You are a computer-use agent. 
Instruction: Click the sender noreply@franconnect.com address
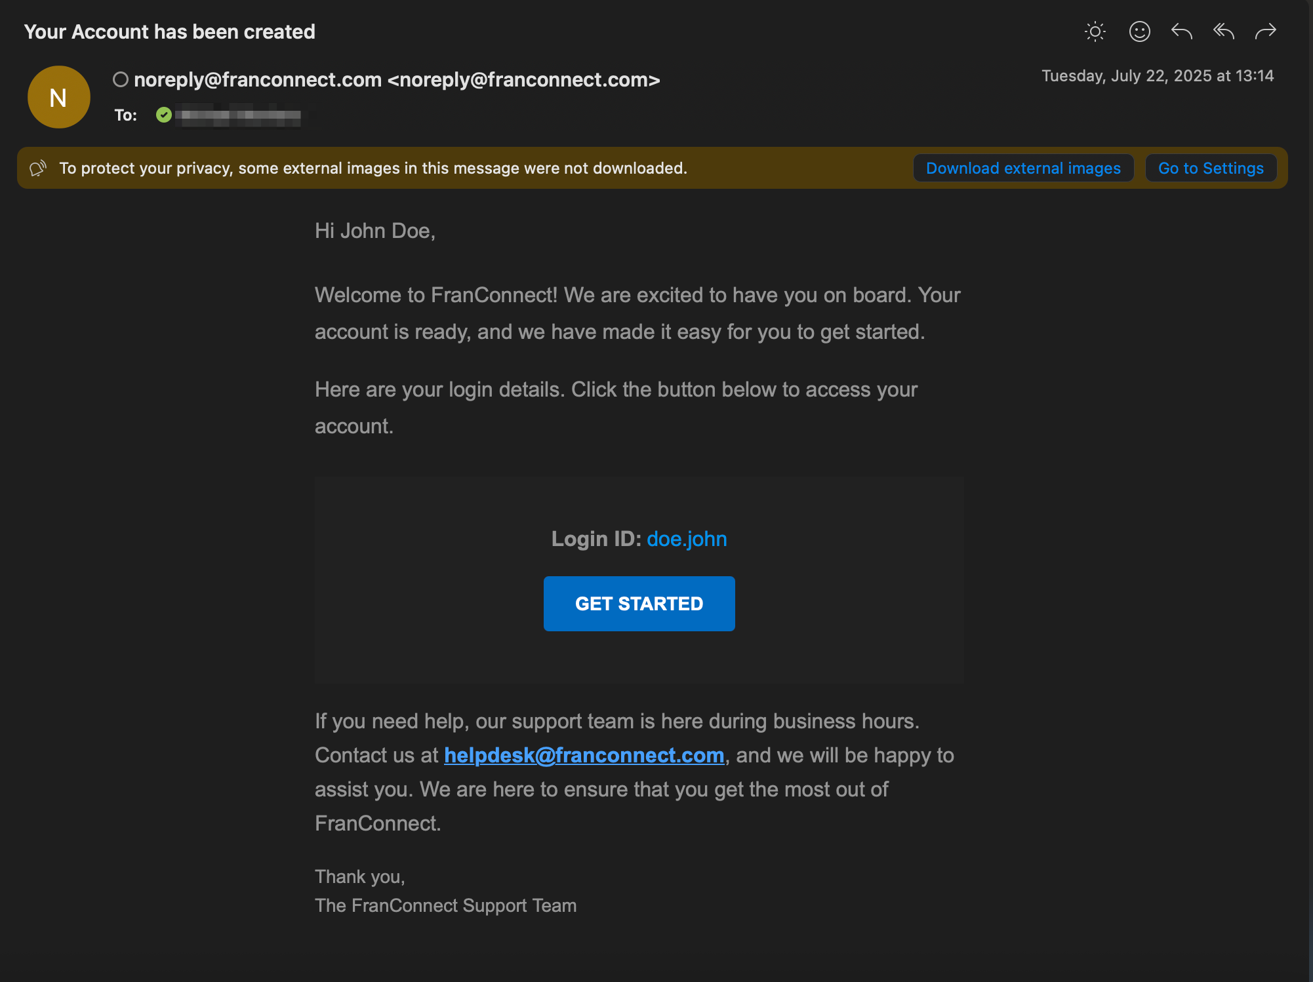[x=397, y=79]
